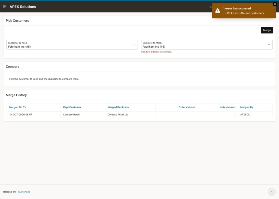Click the '1 error has occurred' heading
This screenshot has height=199, width=279.
point(237,8)
